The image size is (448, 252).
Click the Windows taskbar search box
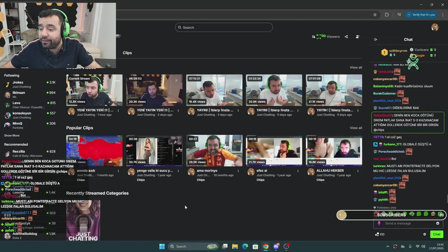pos(193,246)
